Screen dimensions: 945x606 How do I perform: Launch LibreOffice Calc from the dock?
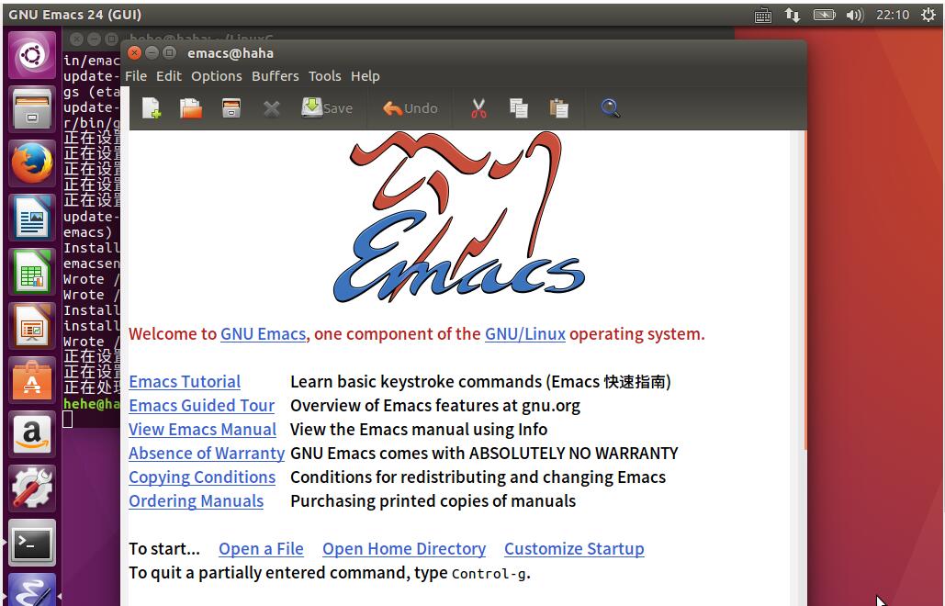[32, 272]
